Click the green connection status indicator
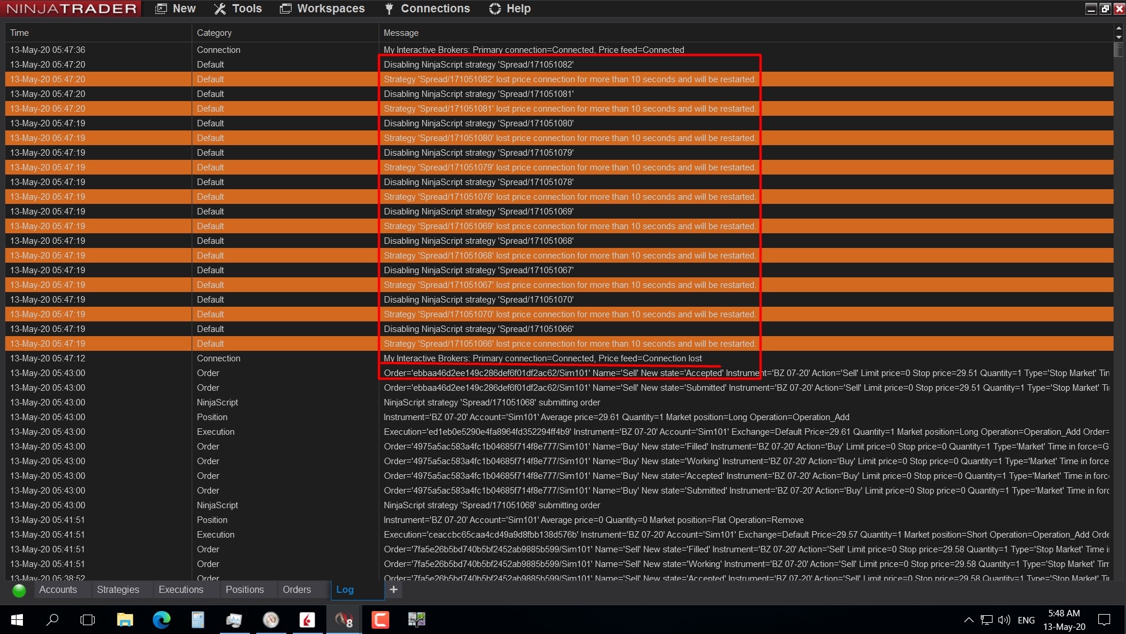This screenshot has width=1126, height=634. 18,590
